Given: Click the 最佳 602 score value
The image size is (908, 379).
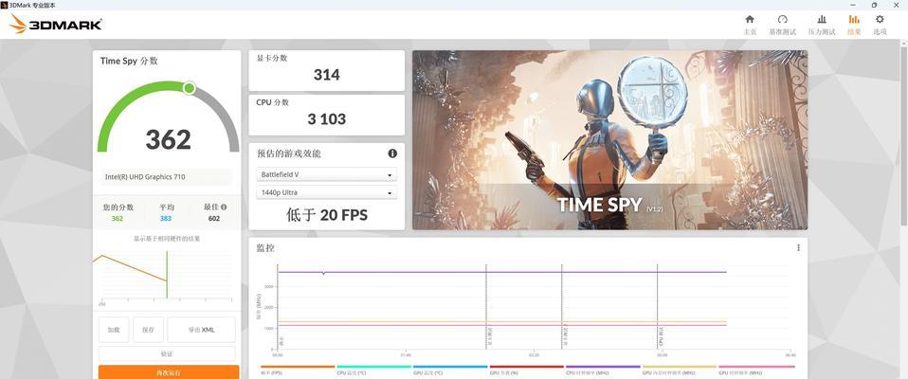Looking at the screenshot, I should click(213, 218).
